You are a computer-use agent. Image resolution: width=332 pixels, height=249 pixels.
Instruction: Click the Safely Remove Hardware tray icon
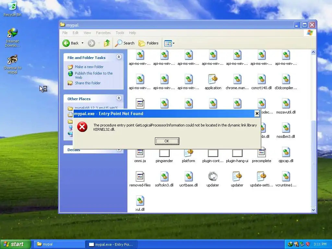coord(302,244)
